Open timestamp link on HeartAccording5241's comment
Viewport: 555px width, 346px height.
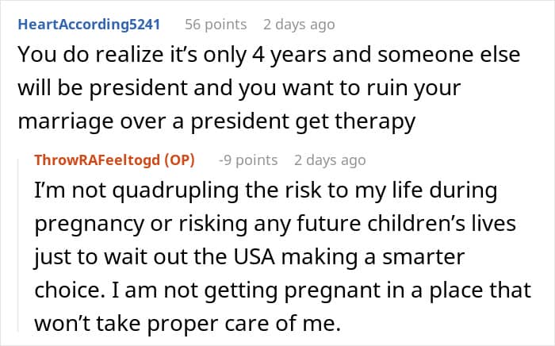coord(299,25)
